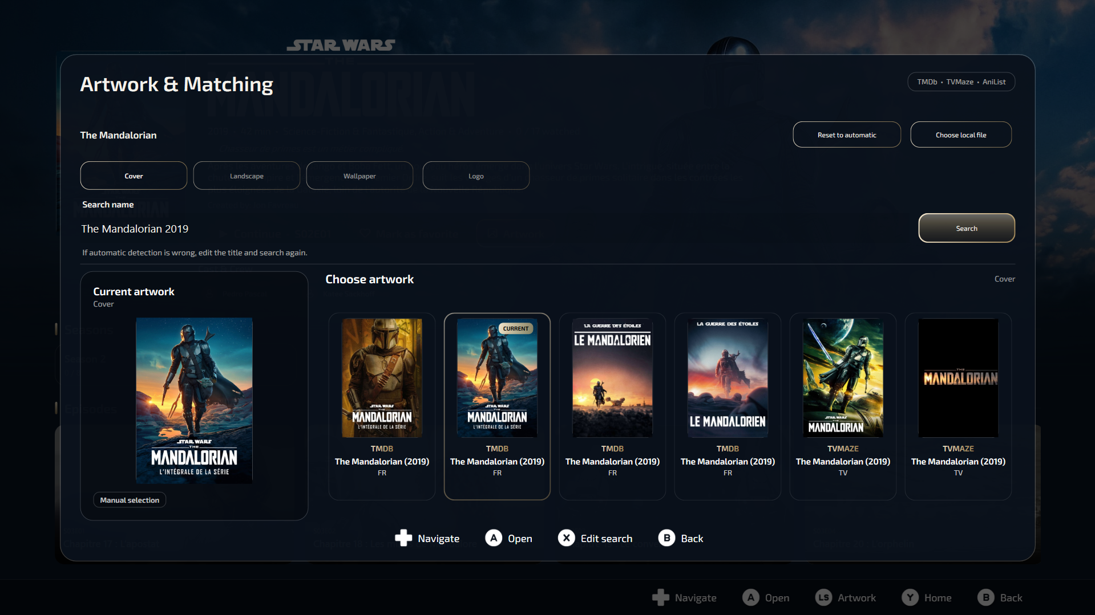This screenshot has height=615, width=1095.
Task: Click the dimmed B Back icon in the bottom bar
Action: [986, 597]
